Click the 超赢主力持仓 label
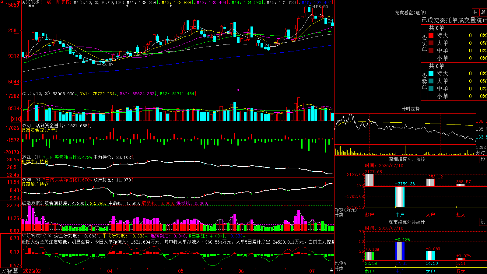 pyautogui.click(x=35, y=162)
